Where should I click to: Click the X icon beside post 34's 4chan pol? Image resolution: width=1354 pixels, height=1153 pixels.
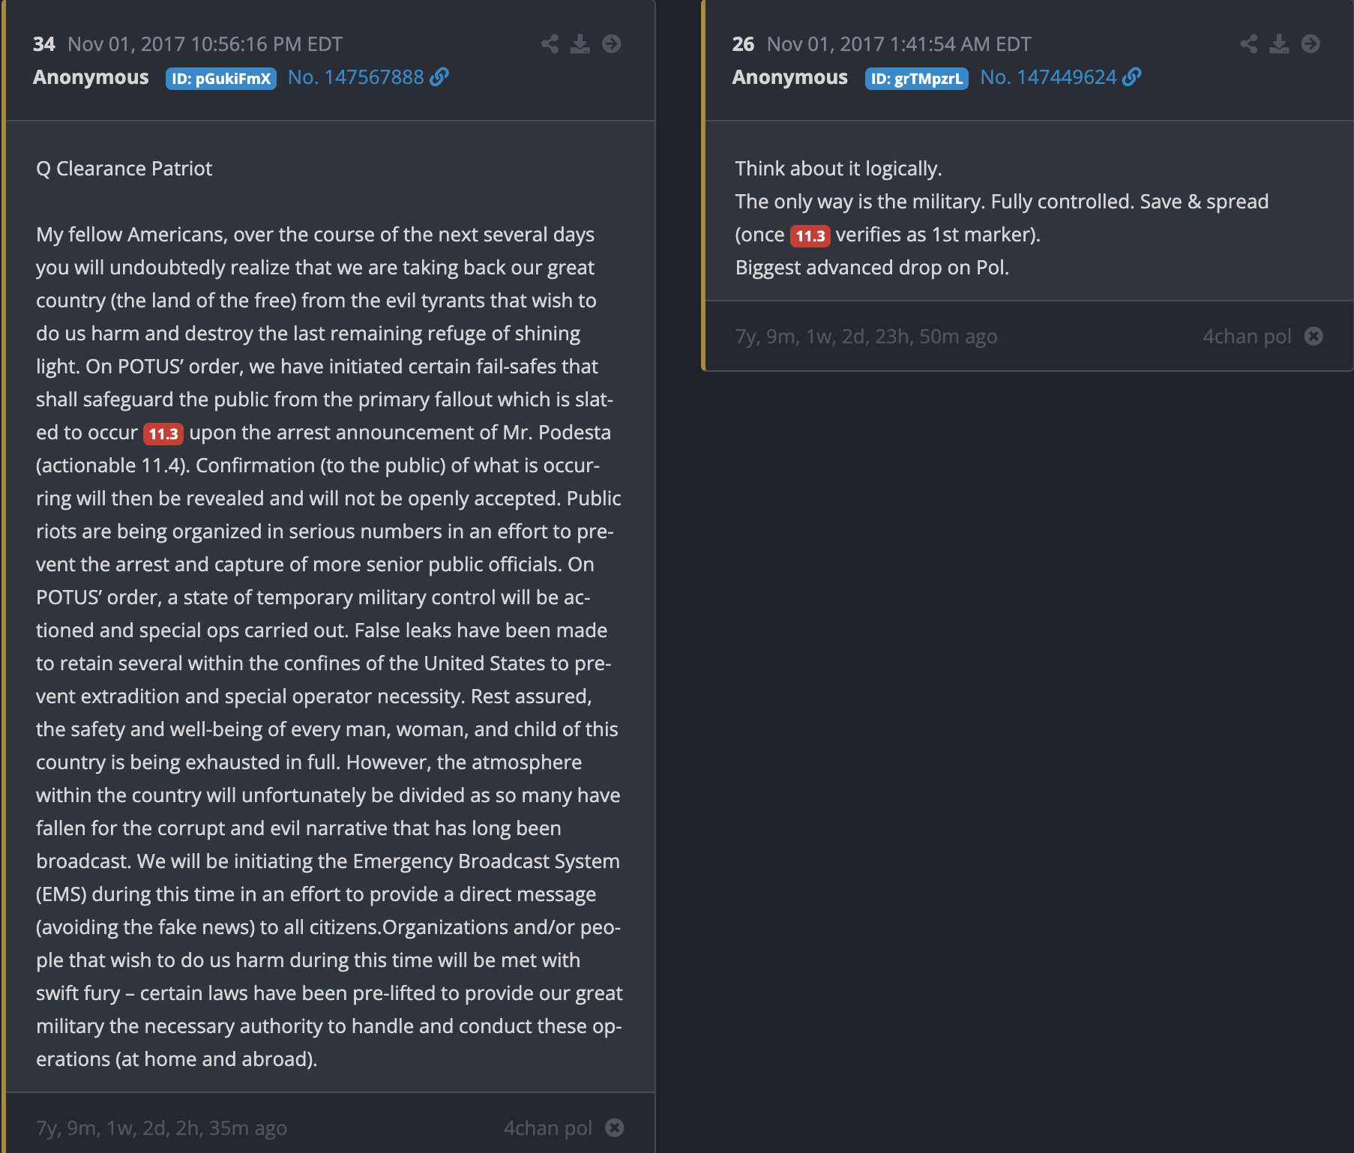[615, 1128]
